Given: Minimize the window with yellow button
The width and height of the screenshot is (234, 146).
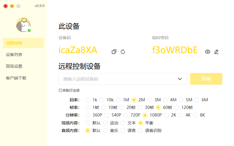Looking at the screenshot, I should tap(12, 6).
